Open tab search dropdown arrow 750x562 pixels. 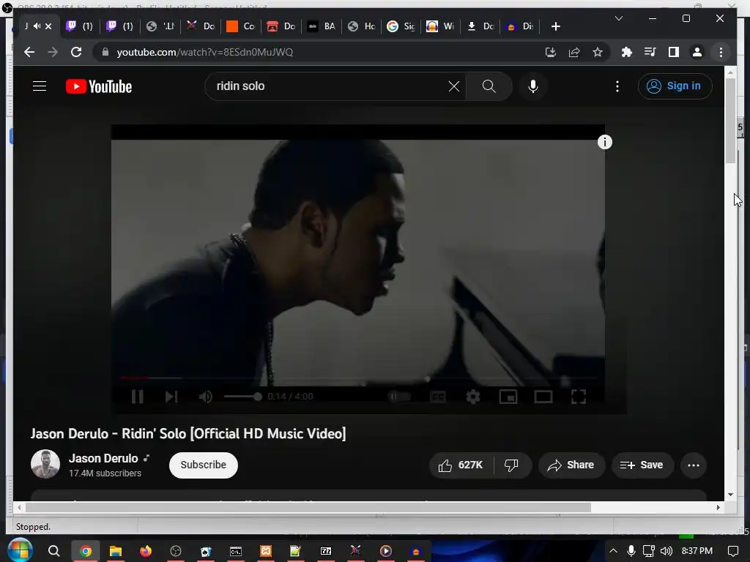618,18
